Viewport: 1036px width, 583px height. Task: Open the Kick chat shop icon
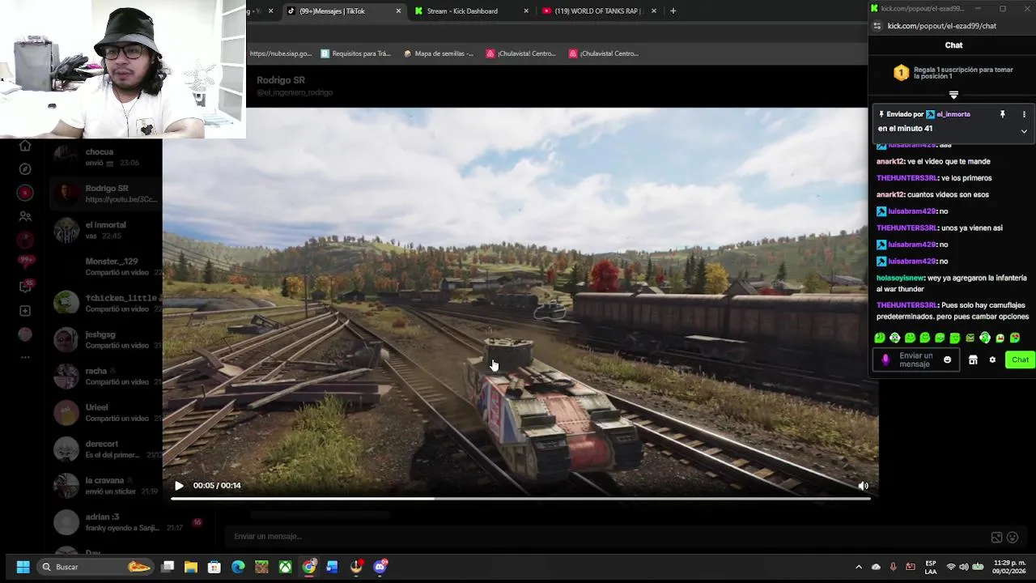(973, 360)
